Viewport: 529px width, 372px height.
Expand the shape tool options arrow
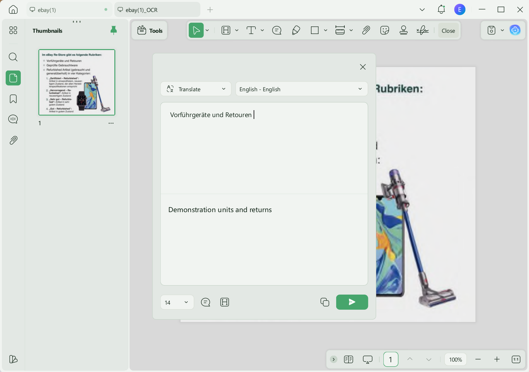click(x=325, y=30)
